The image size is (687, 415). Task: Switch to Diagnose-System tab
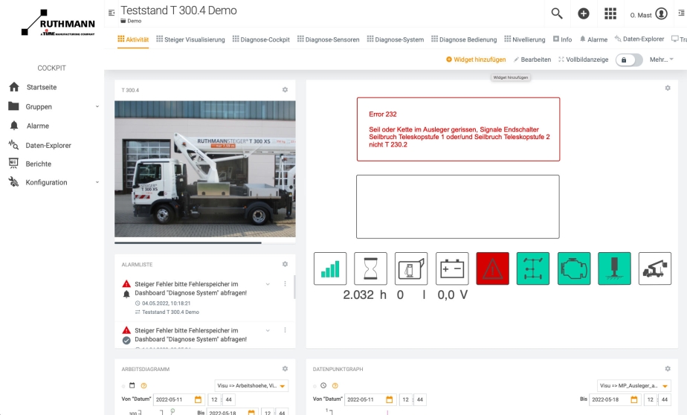click(396, 39)
